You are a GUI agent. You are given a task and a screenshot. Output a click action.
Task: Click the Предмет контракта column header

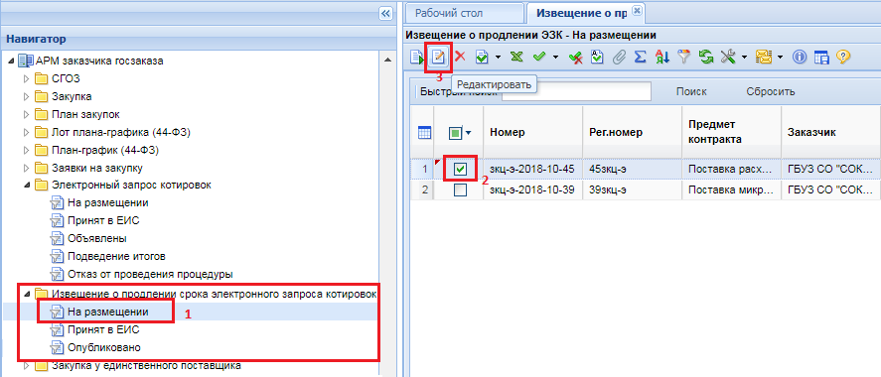[x=731, y=132]
